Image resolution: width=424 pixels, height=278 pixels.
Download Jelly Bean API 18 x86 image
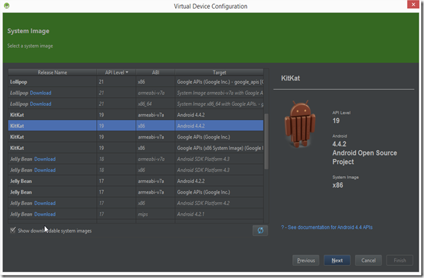point(45,170)
